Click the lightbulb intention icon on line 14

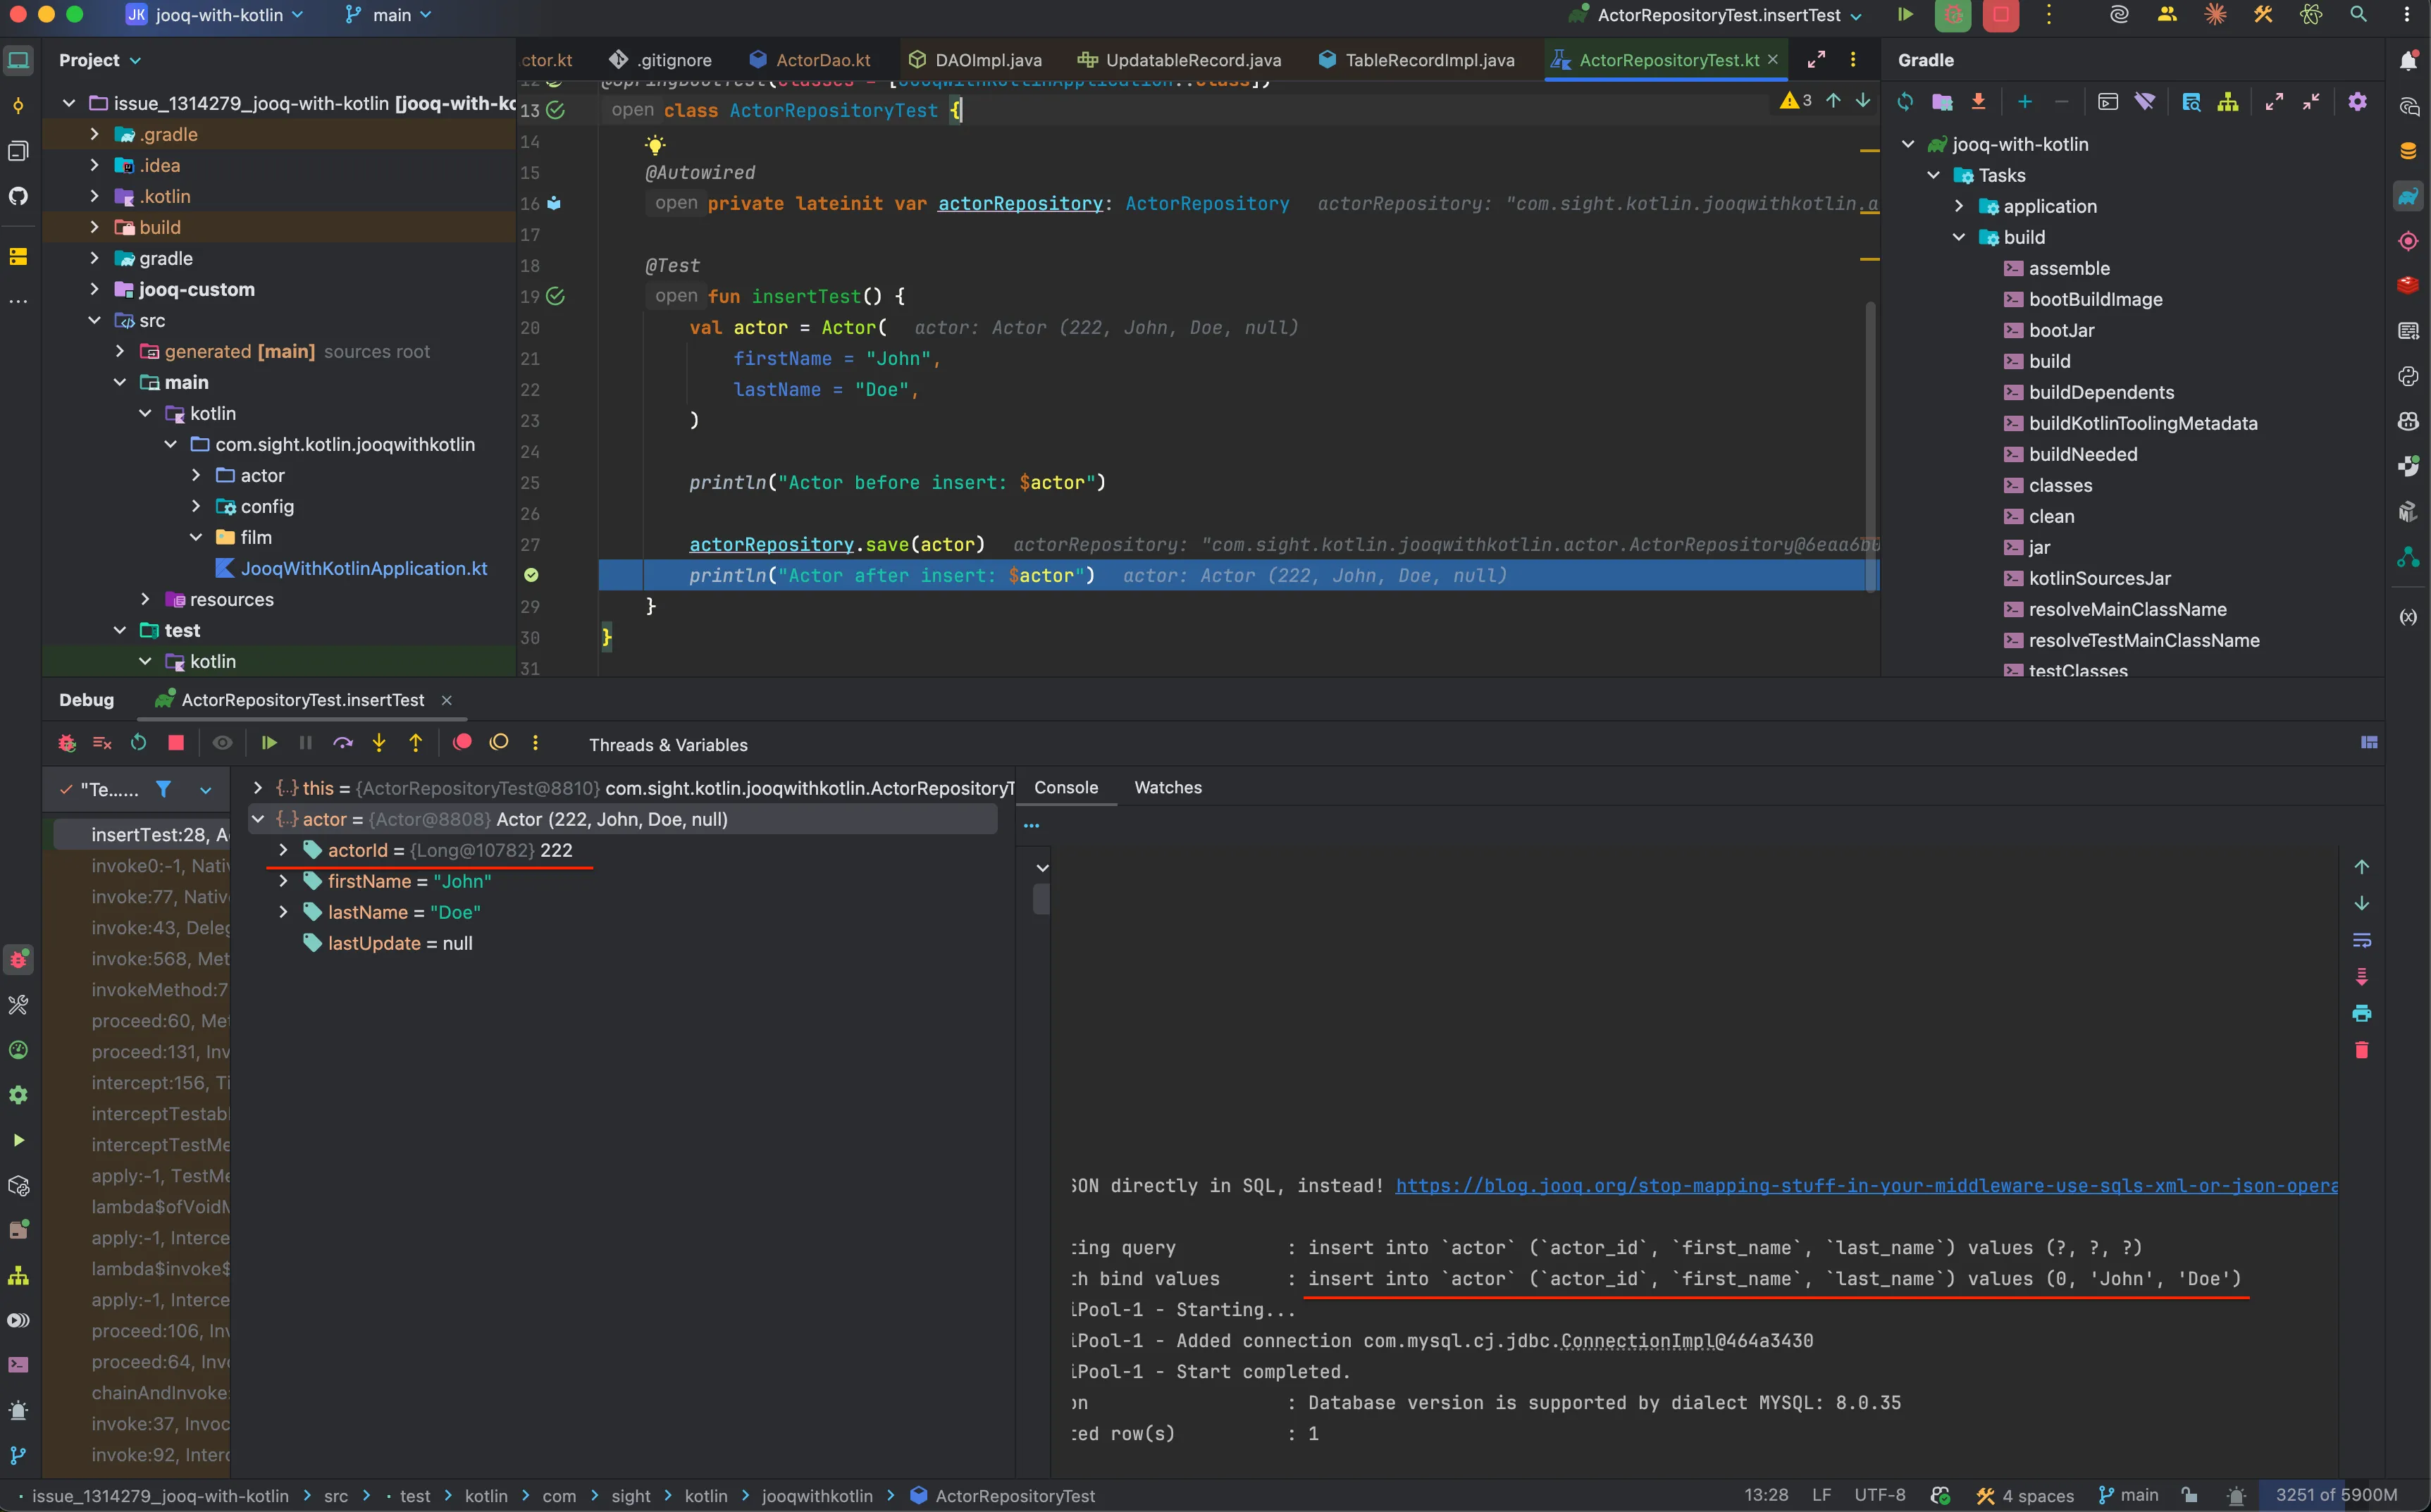[655, 146]
